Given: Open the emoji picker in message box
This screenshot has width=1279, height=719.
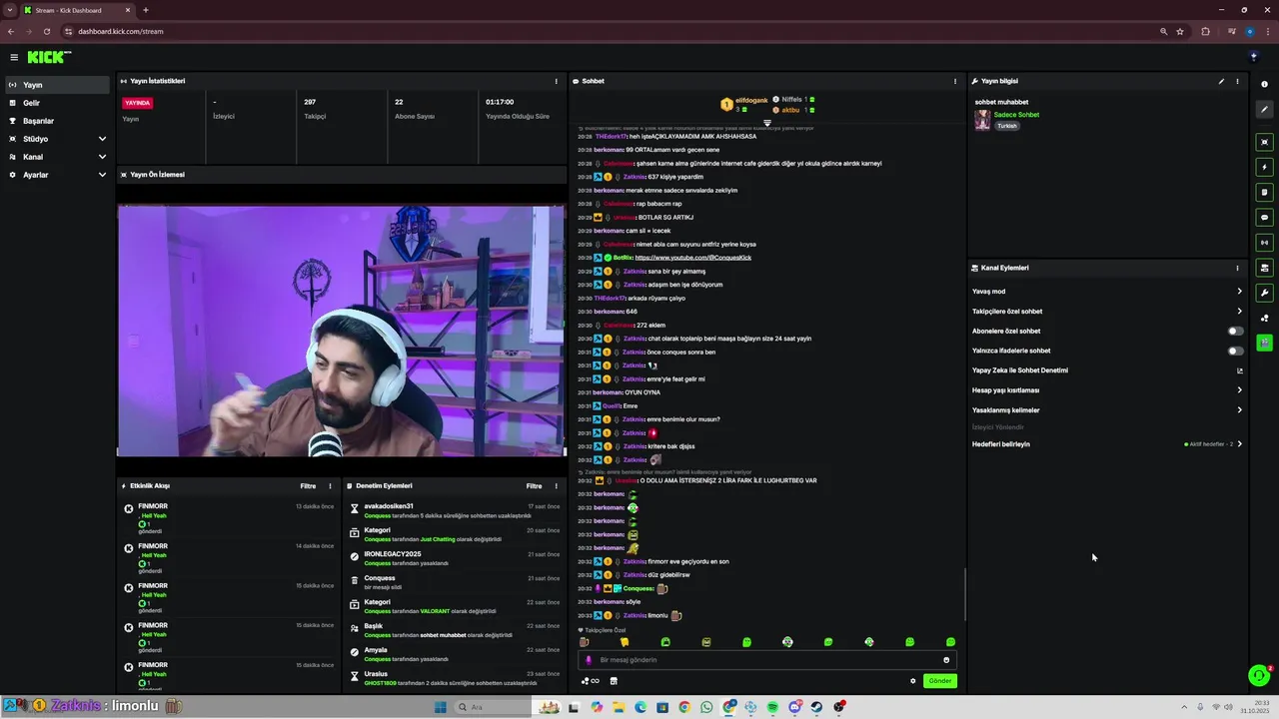Looking at the screenshot, I should tap(946, 660).
